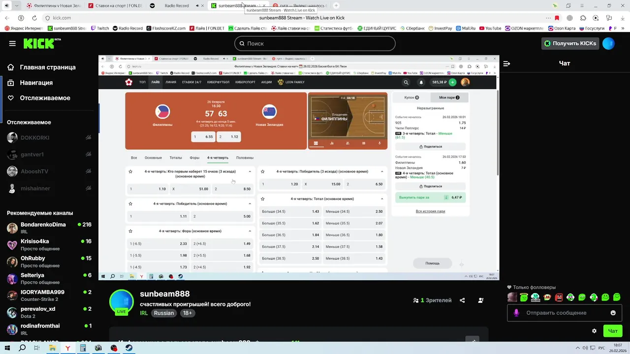Screen dimensions: 630x354
Task: Open recommended channel BondarenkoDima
Action: 49,228
